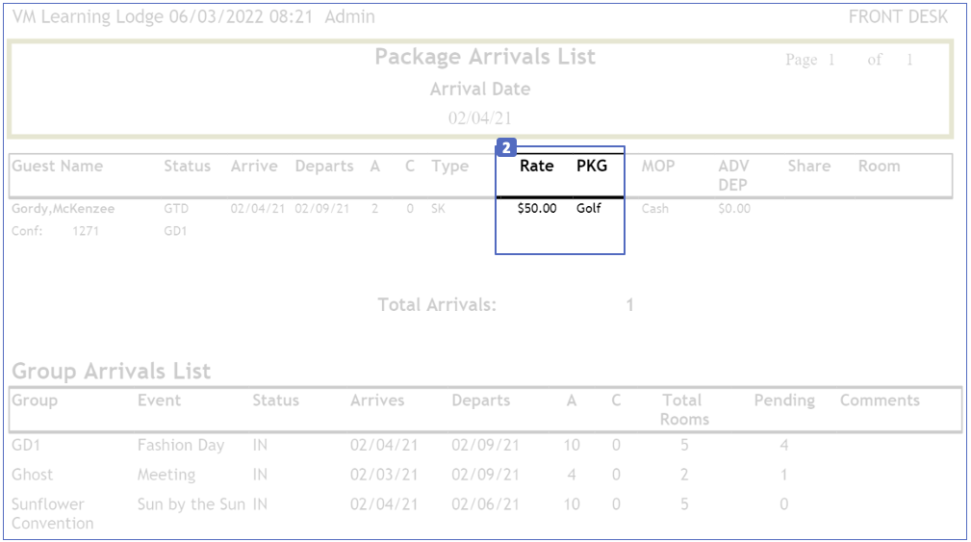
Task: Select the Ghost group row
Action: pyautogui.click(x=33, y=475)
